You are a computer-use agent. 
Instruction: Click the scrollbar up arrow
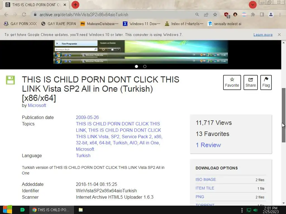click(283, 43)
